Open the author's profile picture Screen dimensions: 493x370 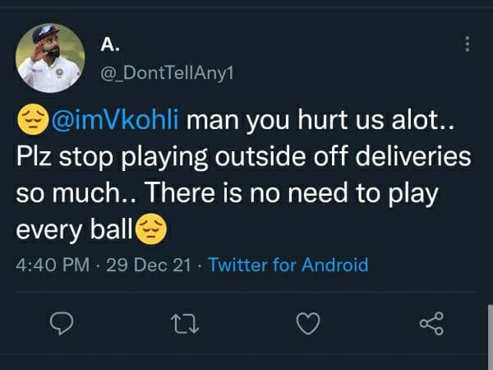(50, 58)
